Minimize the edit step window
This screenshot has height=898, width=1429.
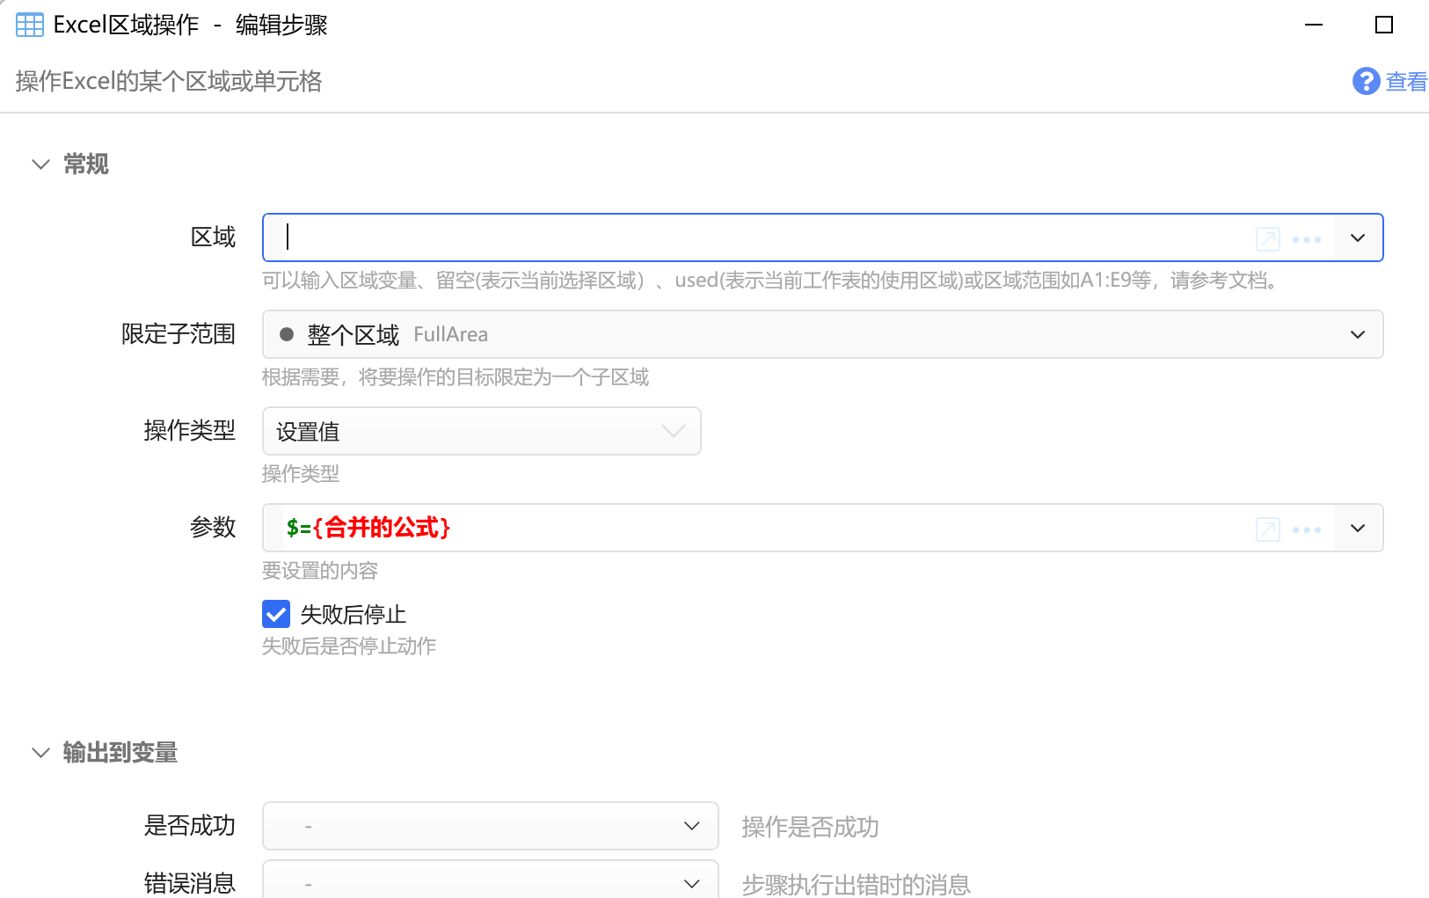point(1314,25)
